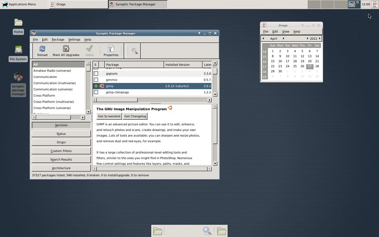Open package Properties via toolbar icon
Image resolution: width=379 pixels, height=237 pixels.
(111, 50)
